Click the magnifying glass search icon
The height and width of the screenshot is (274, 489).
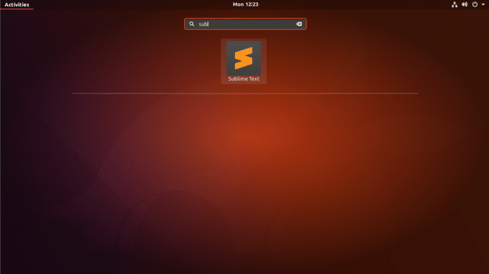pos(192,24)
